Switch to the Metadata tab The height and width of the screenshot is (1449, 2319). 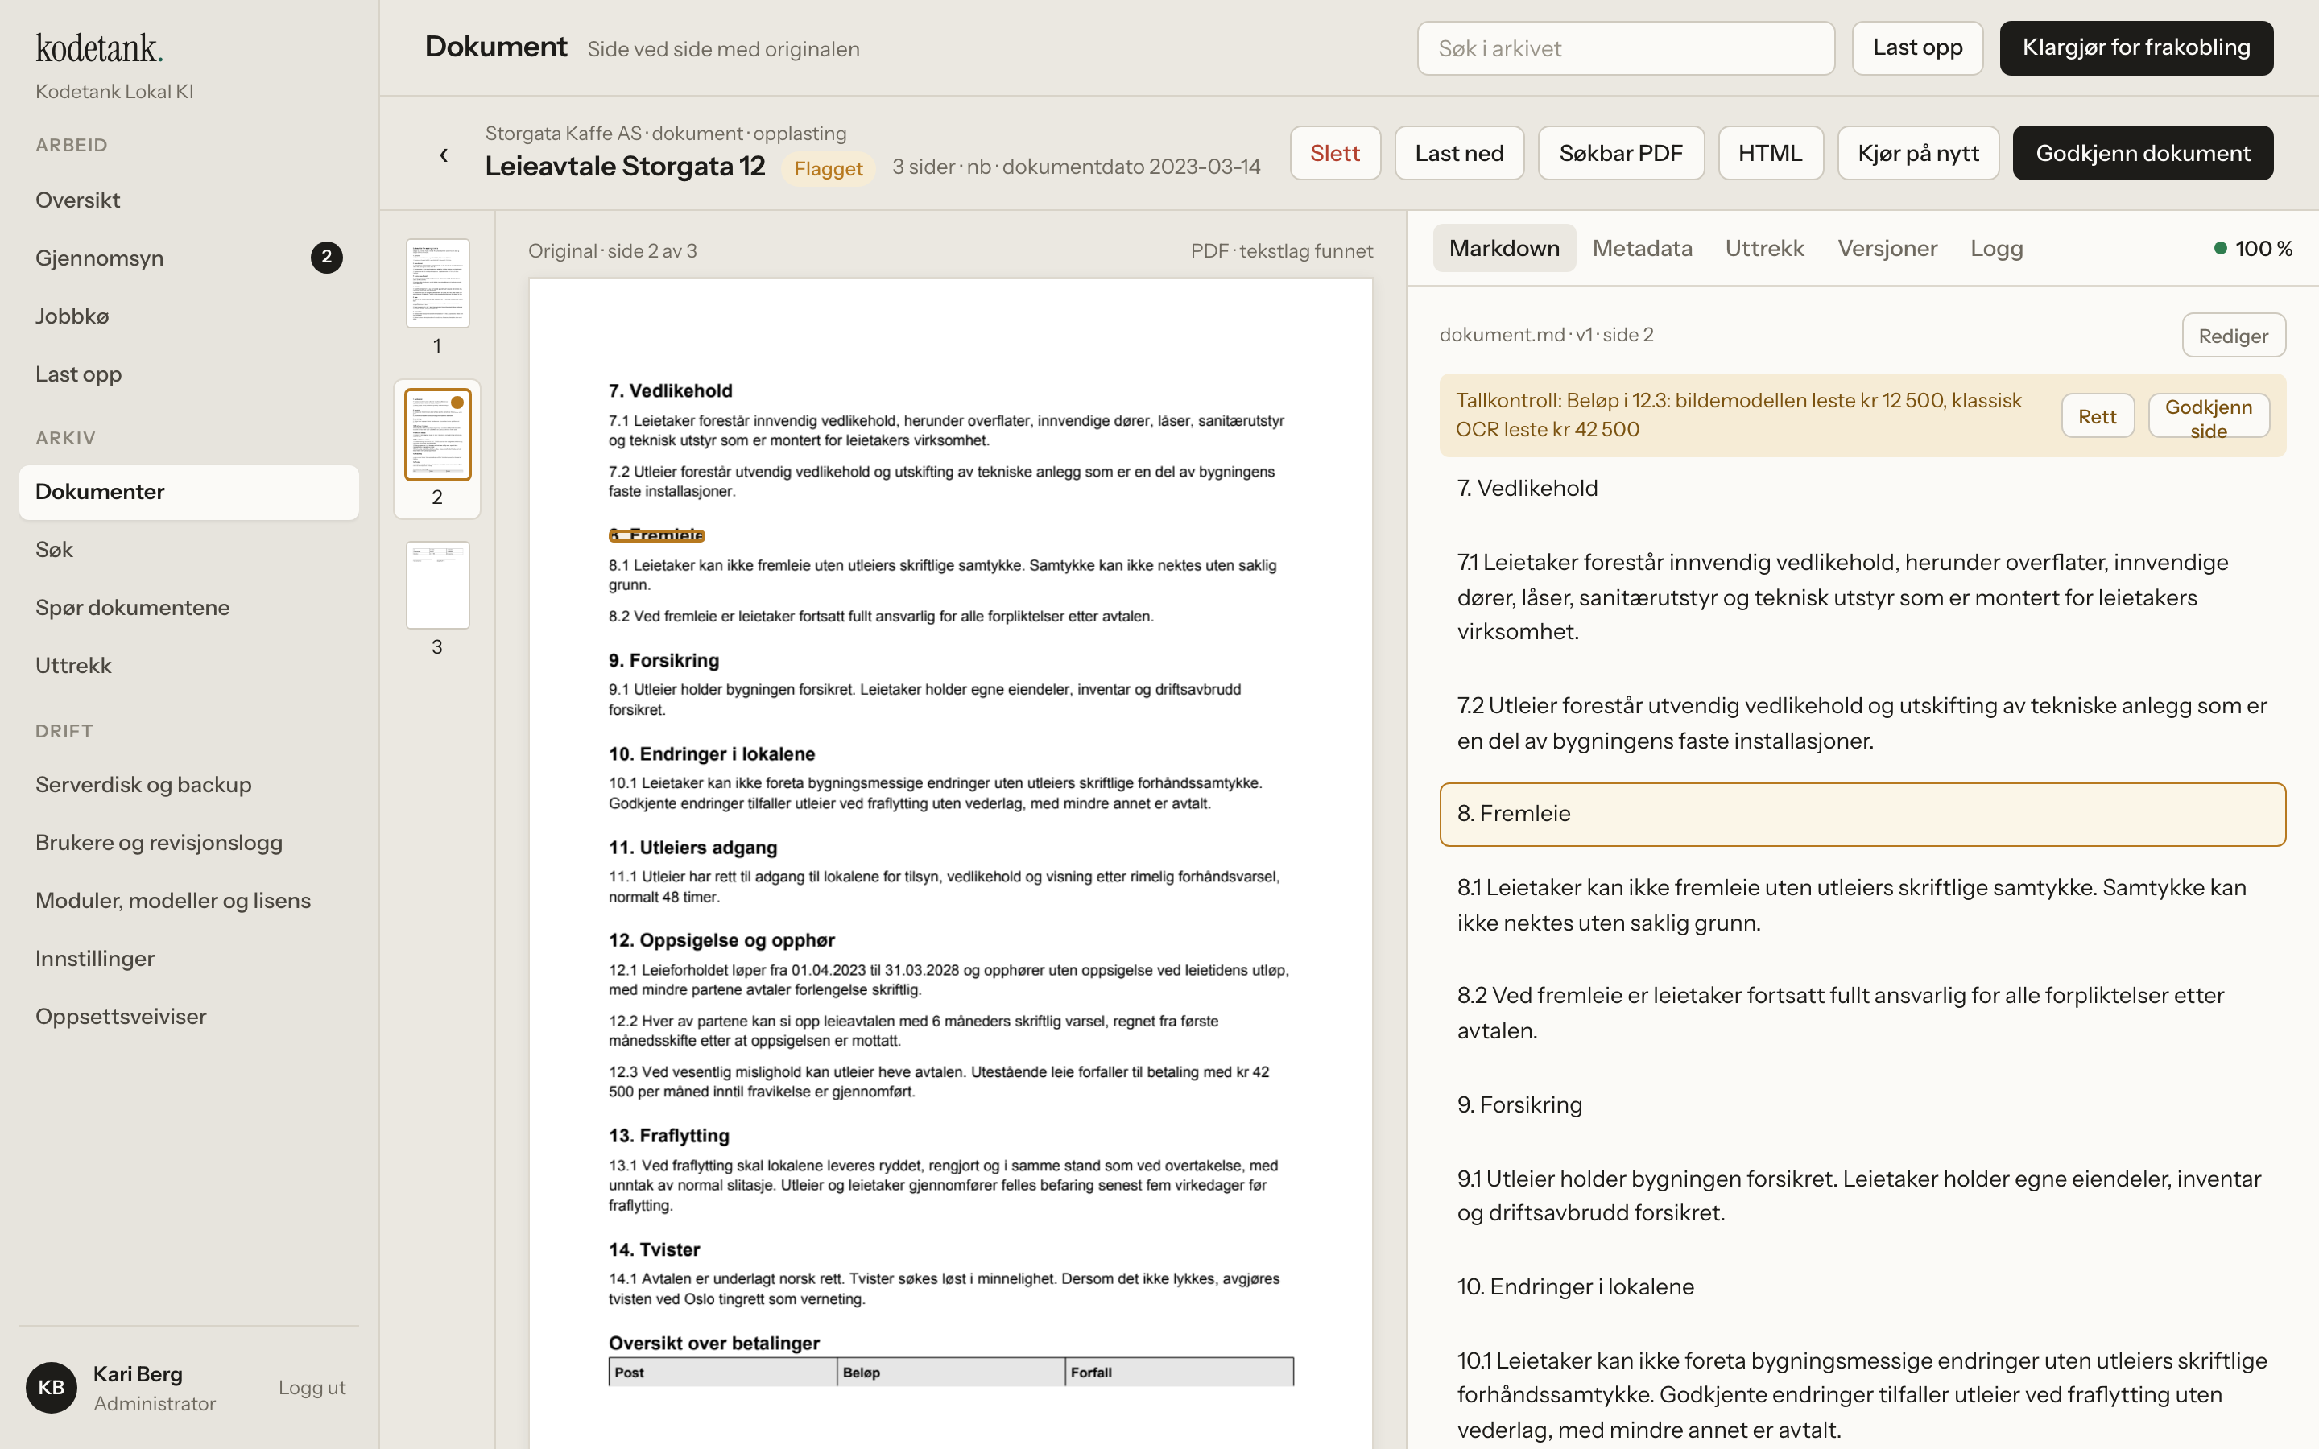(x=1642, y=248)
